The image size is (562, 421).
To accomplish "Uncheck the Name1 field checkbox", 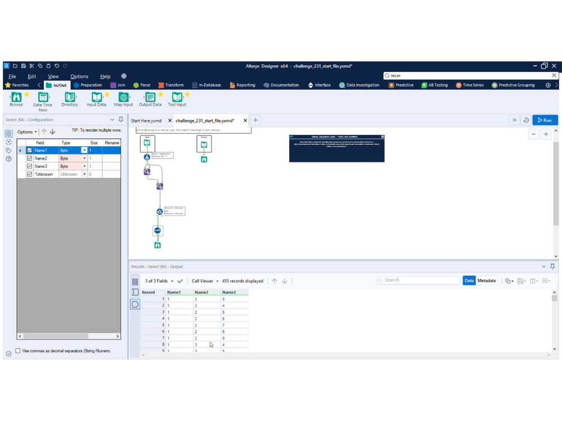I will pos(29,151).
